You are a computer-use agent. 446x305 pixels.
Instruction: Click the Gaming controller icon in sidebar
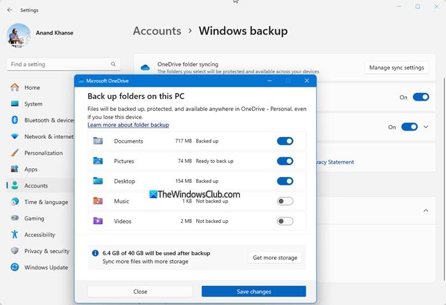tap(15, 218)
